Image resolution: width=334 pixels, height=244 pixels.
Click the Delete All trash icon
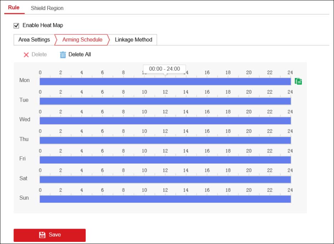pyautogui.click(x=63, y=55)
